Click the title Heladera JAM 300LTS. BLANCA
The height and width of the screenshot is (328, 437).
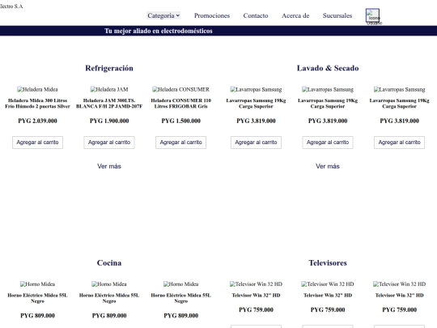[109, 103]
